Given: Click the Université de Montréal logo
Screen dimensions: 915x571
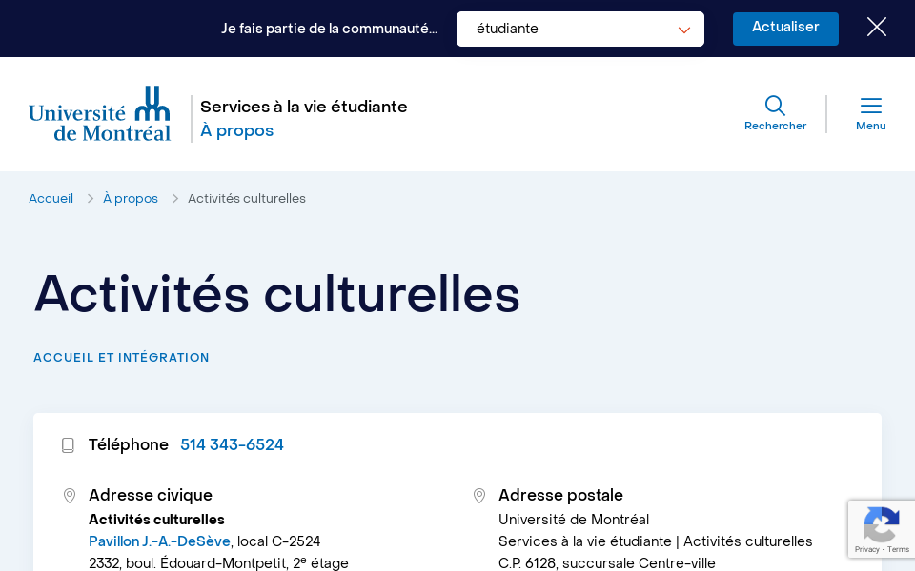Looking at the screenshot, I should click(x=100, y=113).
